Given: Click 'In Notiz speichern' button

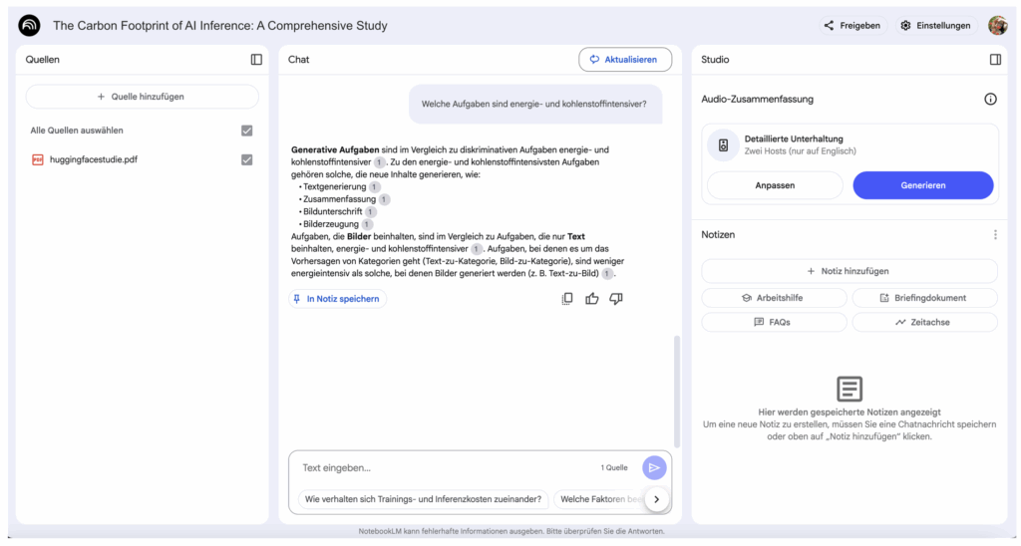Looking at the screenshot, I should coord(337,299).
